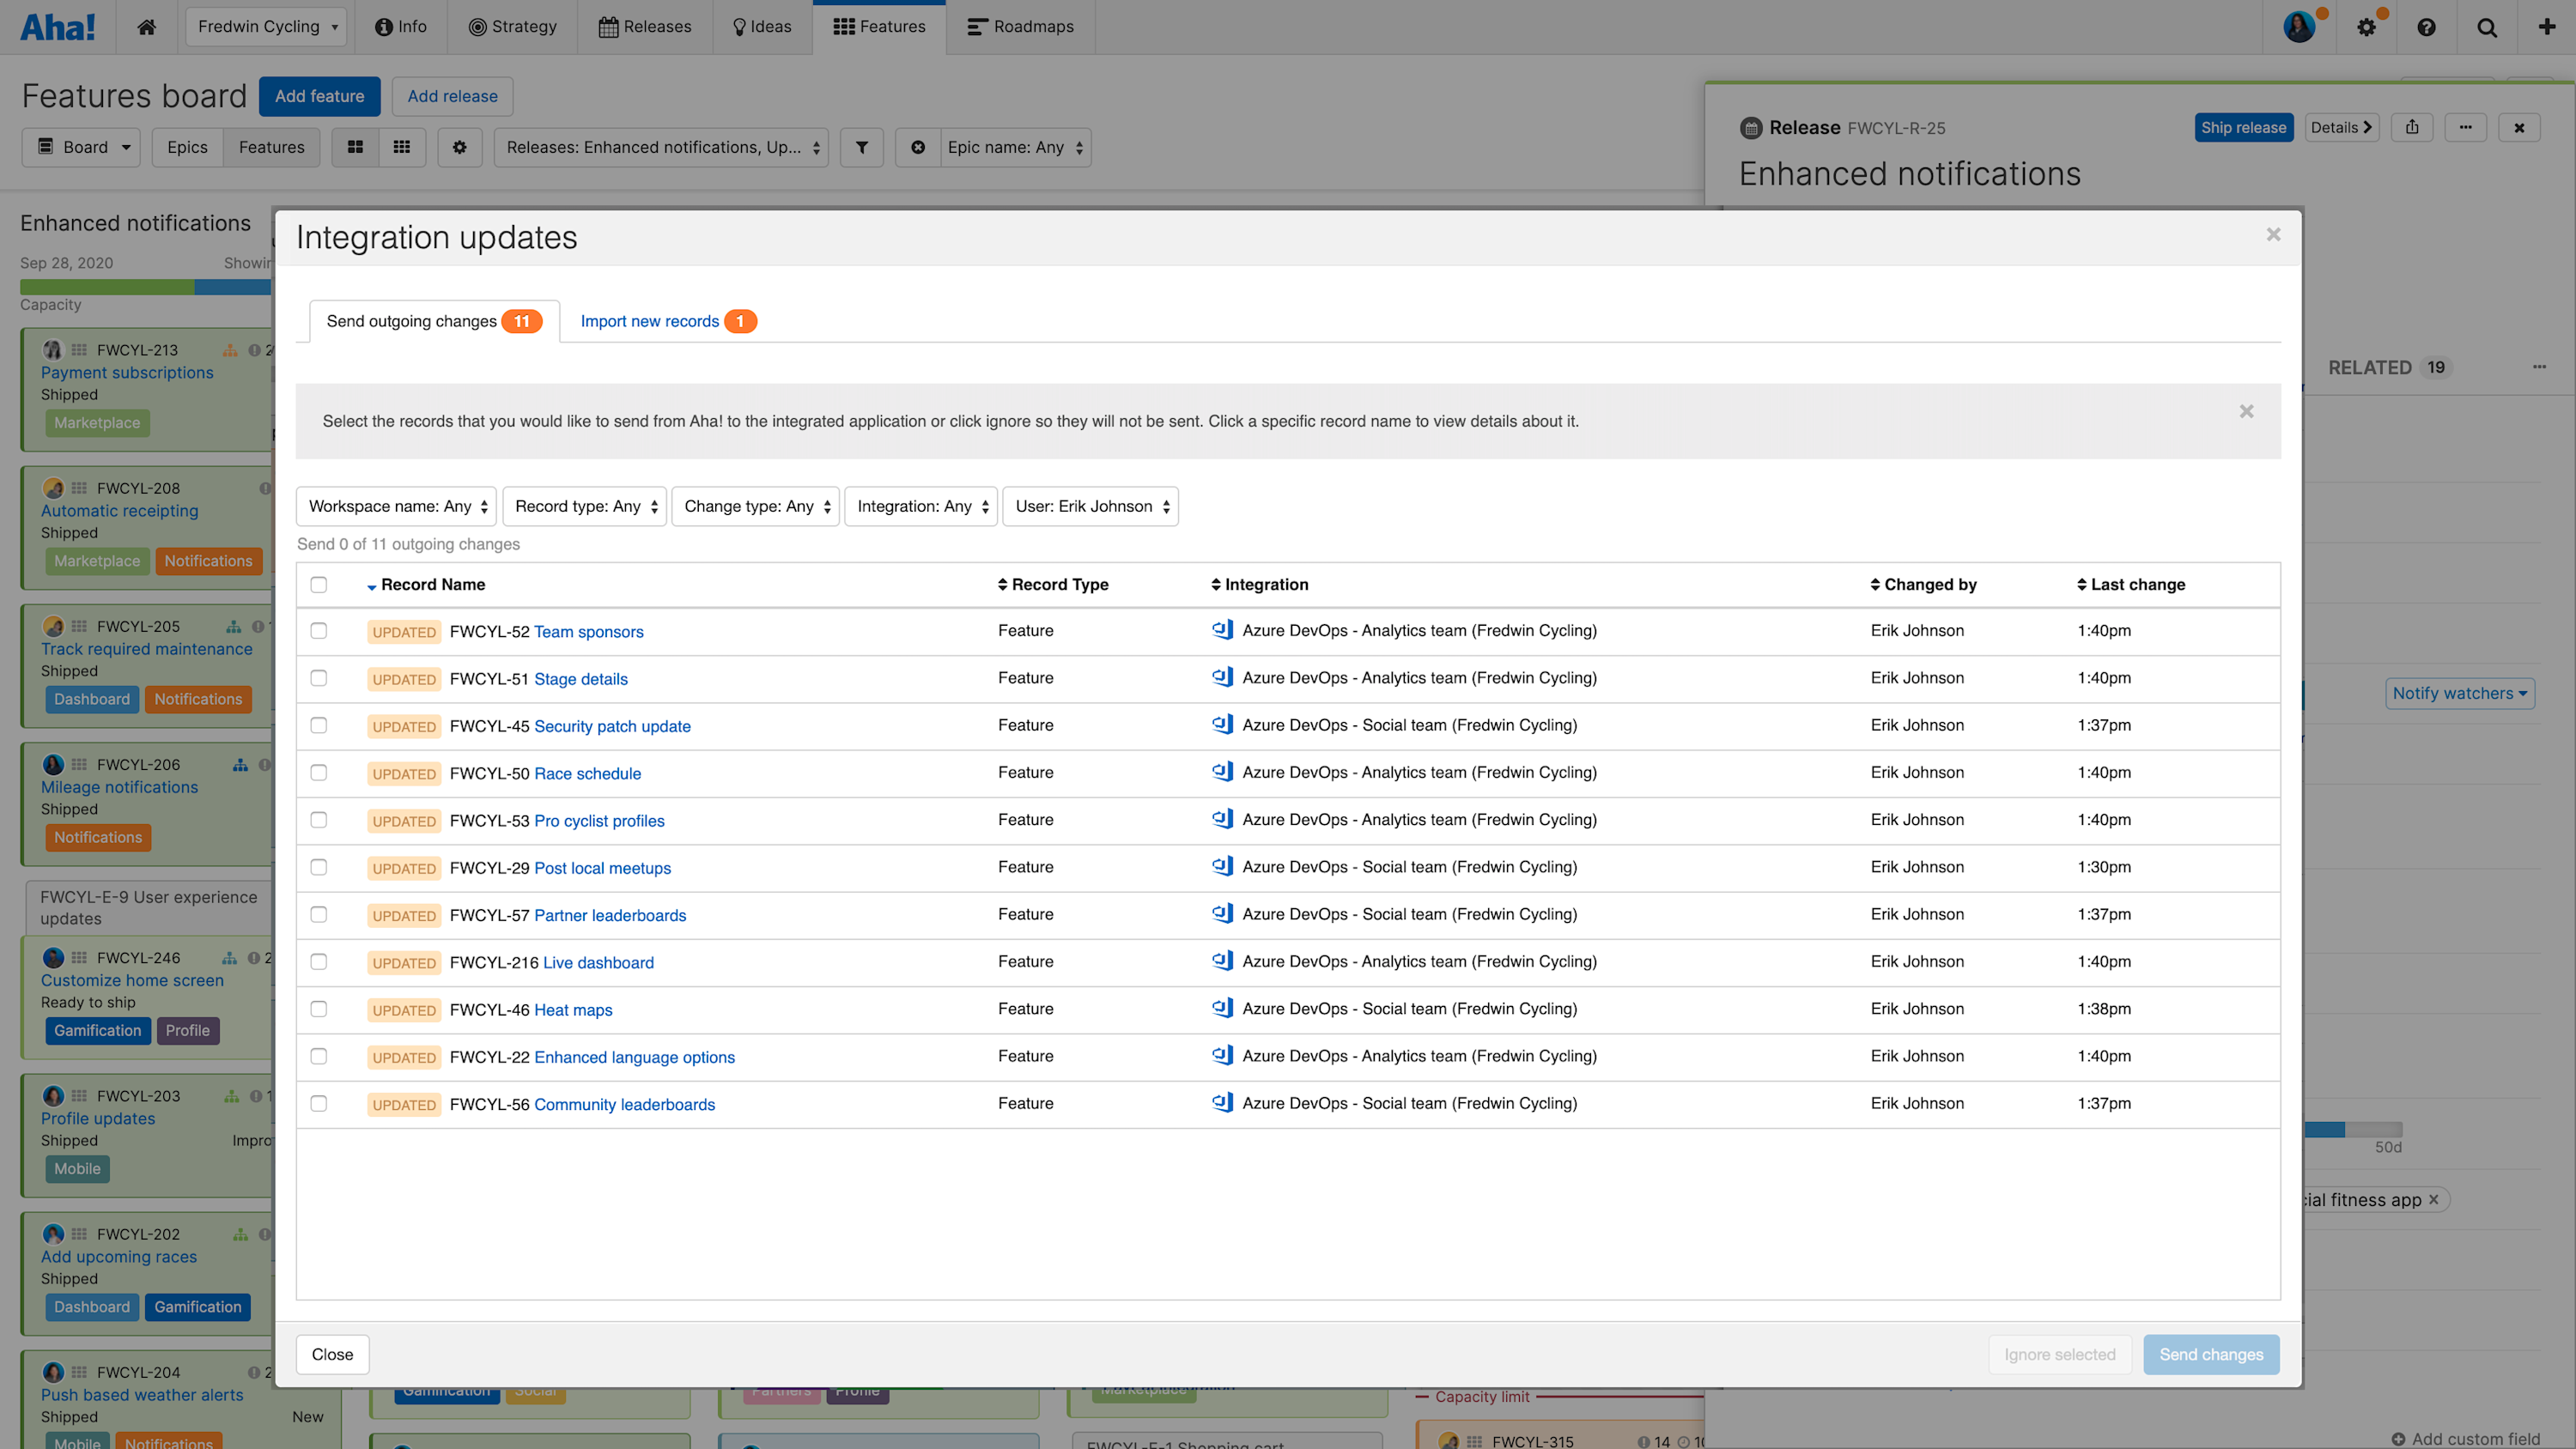Click the Notify watchers control
The image size is (2576, 1449).
tap(2460, 693)
